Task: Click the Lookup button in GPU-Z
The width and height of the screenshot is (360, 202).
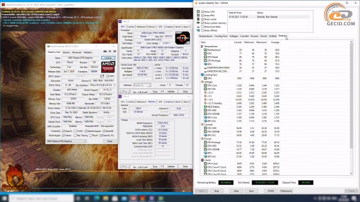Action: coord(108,58)
